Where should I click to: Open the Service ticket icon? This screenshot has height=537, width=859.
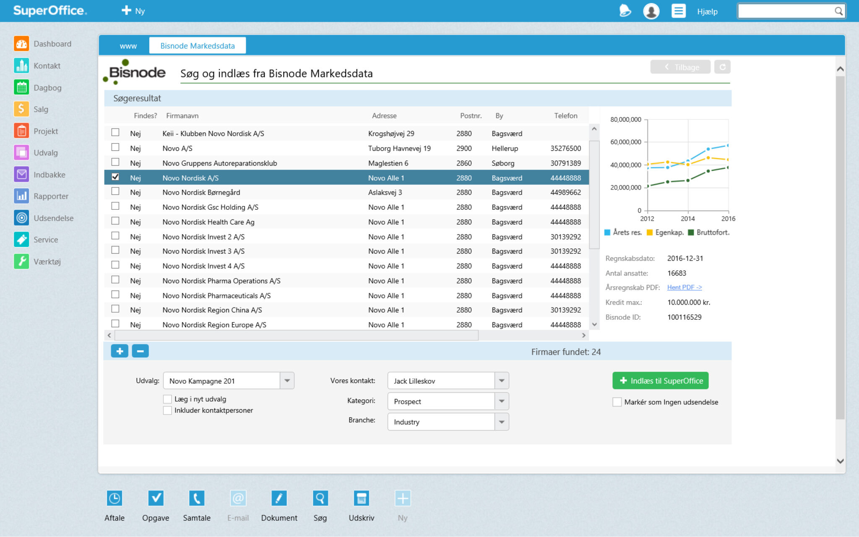click(21, 240)
